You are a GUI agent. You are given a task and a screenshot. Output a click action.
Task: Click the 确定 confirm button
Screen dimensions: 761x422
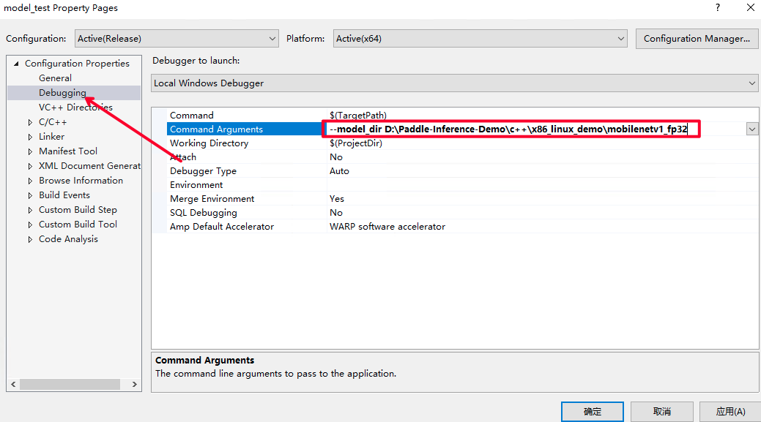click(x=592, y=411)
